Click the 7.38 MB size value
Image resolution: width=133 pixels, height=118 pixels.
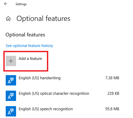point(112,78)
